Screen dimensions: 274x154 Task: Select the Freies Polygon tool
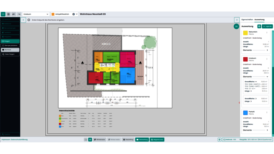tap(10, 54)
